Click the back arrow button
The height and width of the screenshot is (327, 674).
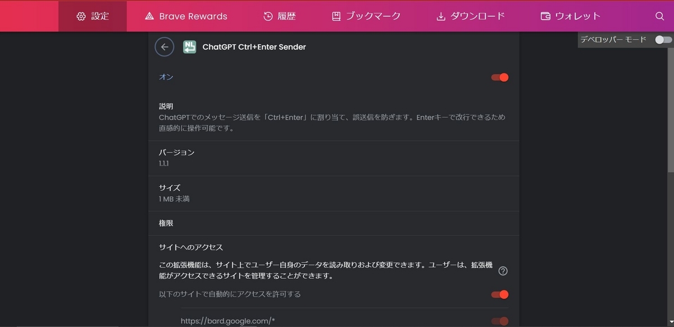pos(165,47)
